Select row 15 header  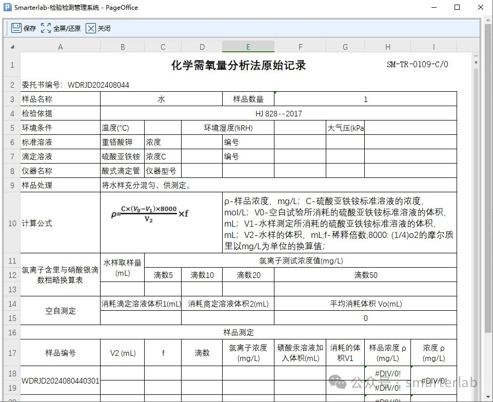12,318
